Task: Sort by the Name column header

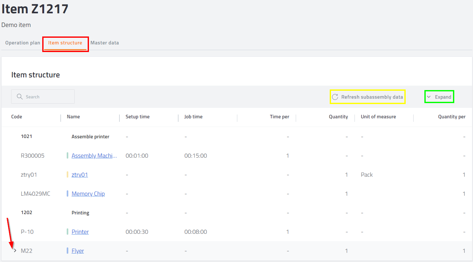Action: pos(73,117)
